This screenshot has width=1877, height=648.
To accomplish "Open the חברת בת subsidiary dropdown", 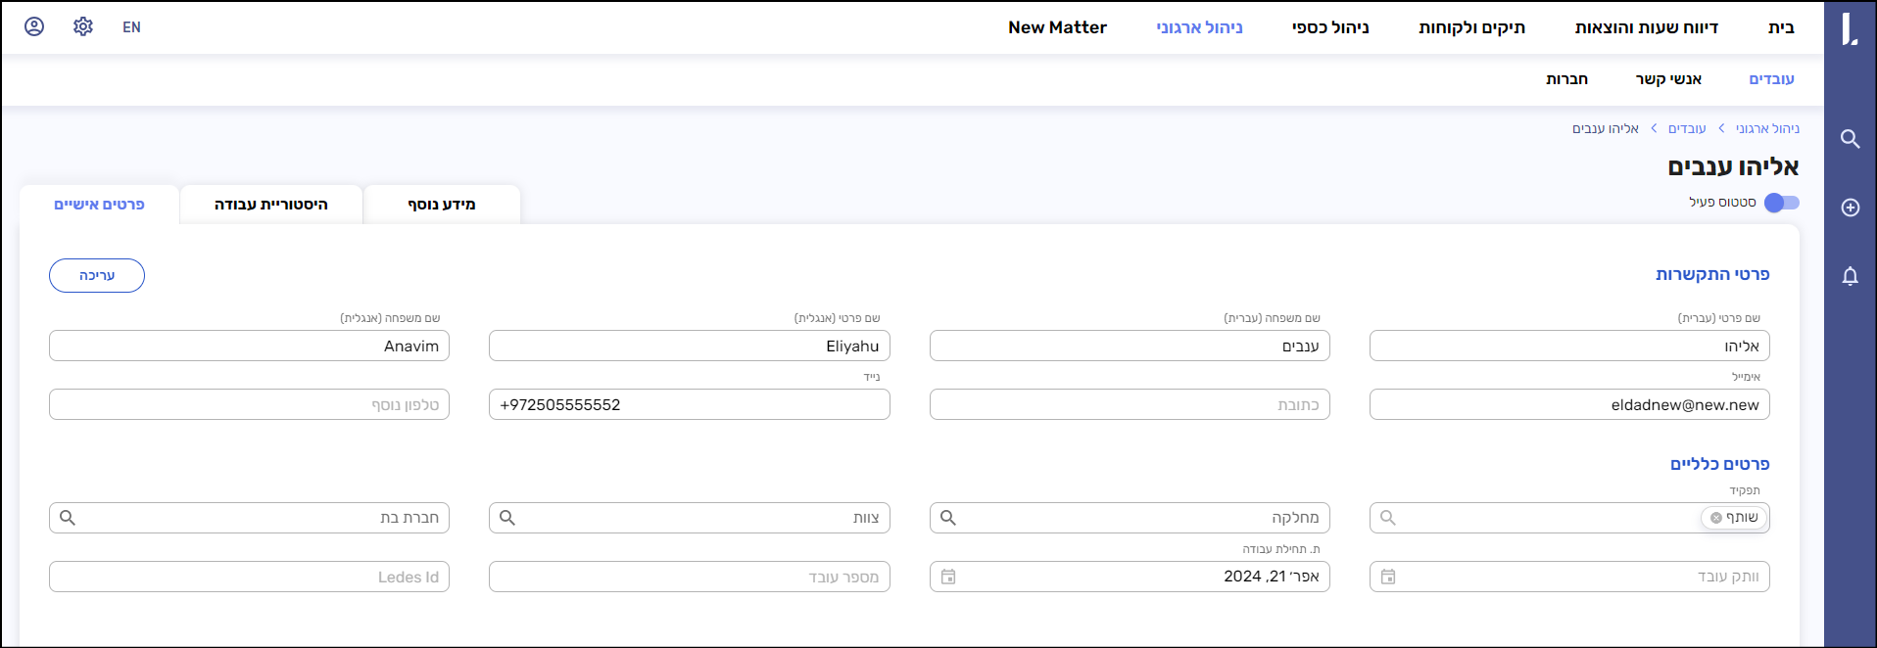I will tap(249, 518).
